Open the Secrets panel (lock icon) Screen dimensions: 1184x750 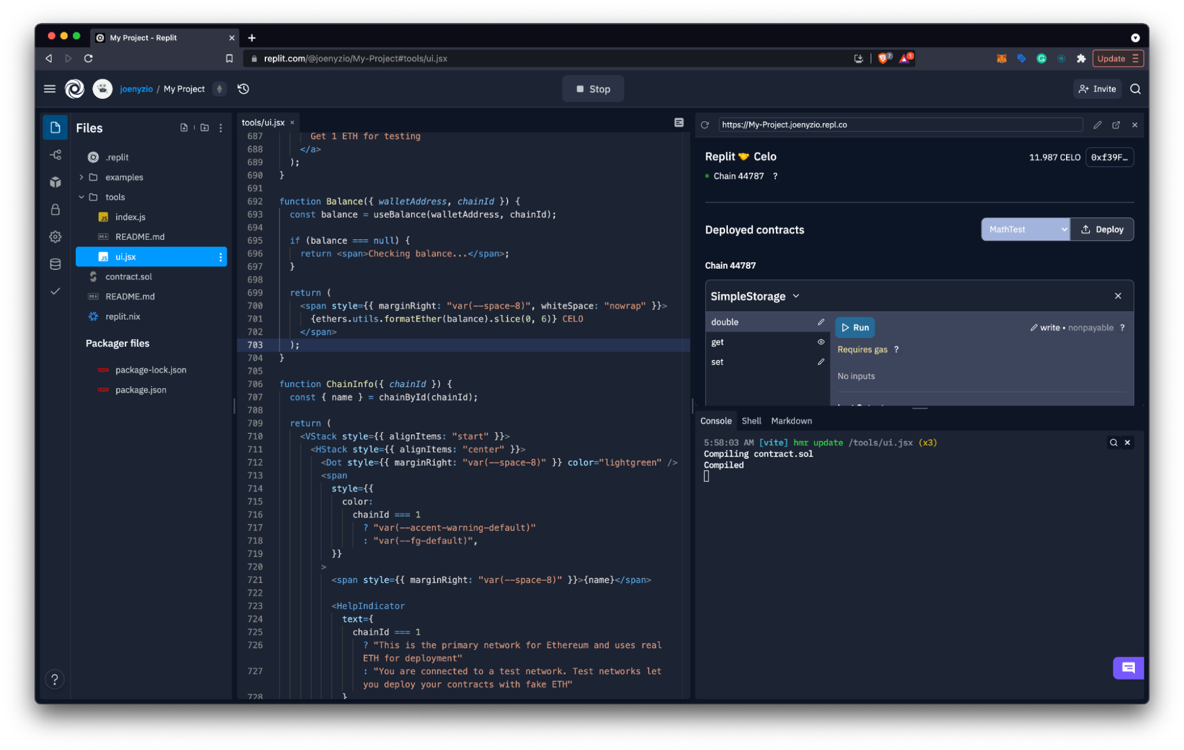pos(55,210)
